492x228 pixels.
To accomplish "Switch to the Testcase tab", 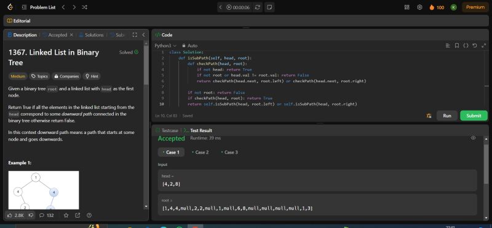I will (x=167, y=130).
